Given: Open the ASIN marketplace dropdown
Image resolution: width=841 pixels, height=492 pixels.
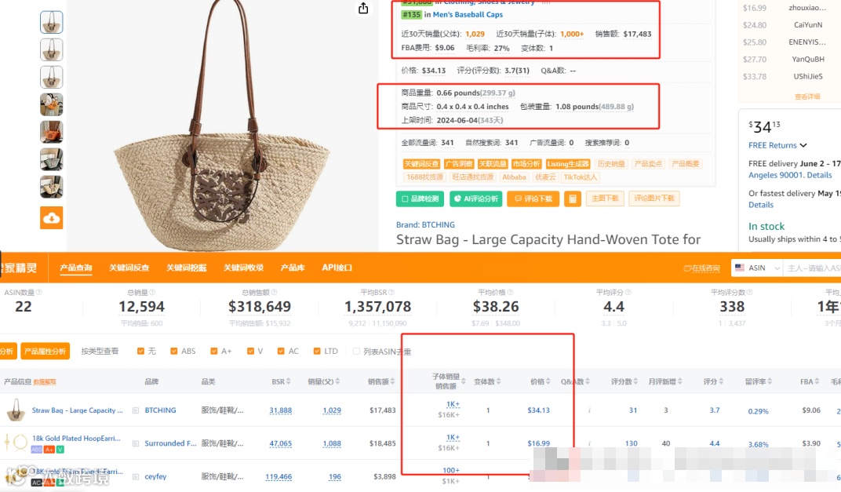Looking at the screenshot, I should (x=756, y=268).
